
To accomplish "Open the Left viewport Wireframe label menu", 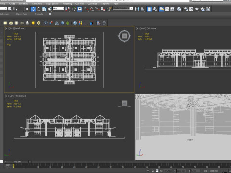I will point(20,96).
